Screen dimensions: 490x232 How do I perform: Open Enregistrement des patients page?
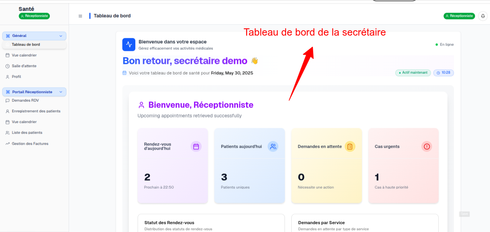(36, 111)
